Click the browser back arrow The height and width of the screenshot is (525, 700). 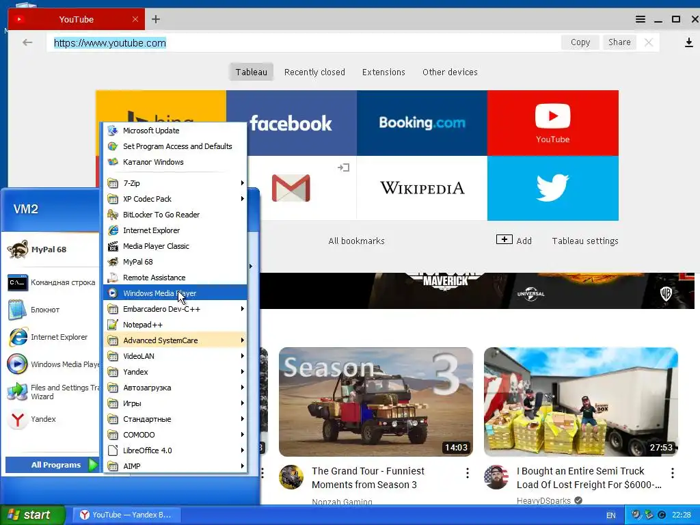[x=27, y=42]
